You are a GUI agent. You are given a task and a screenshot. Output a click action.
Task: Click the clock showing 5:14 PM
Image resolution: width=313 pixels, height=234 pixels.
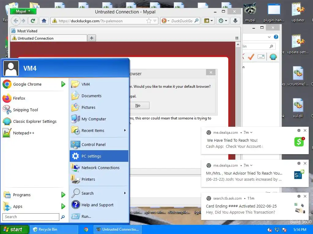click(x=300, y=230)
